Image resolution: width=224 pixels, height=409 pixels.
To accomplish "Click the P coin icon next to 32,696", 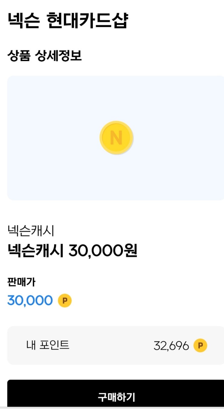I will 200,345.
